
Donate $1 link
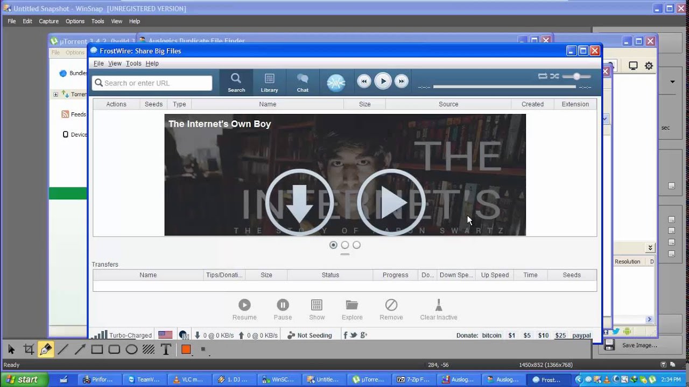pyautogui.click(x=511, y=335)
